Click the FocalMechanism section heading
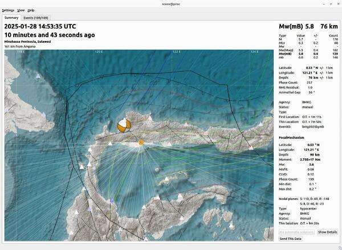 pyautogui.click(x=291, y=138)
